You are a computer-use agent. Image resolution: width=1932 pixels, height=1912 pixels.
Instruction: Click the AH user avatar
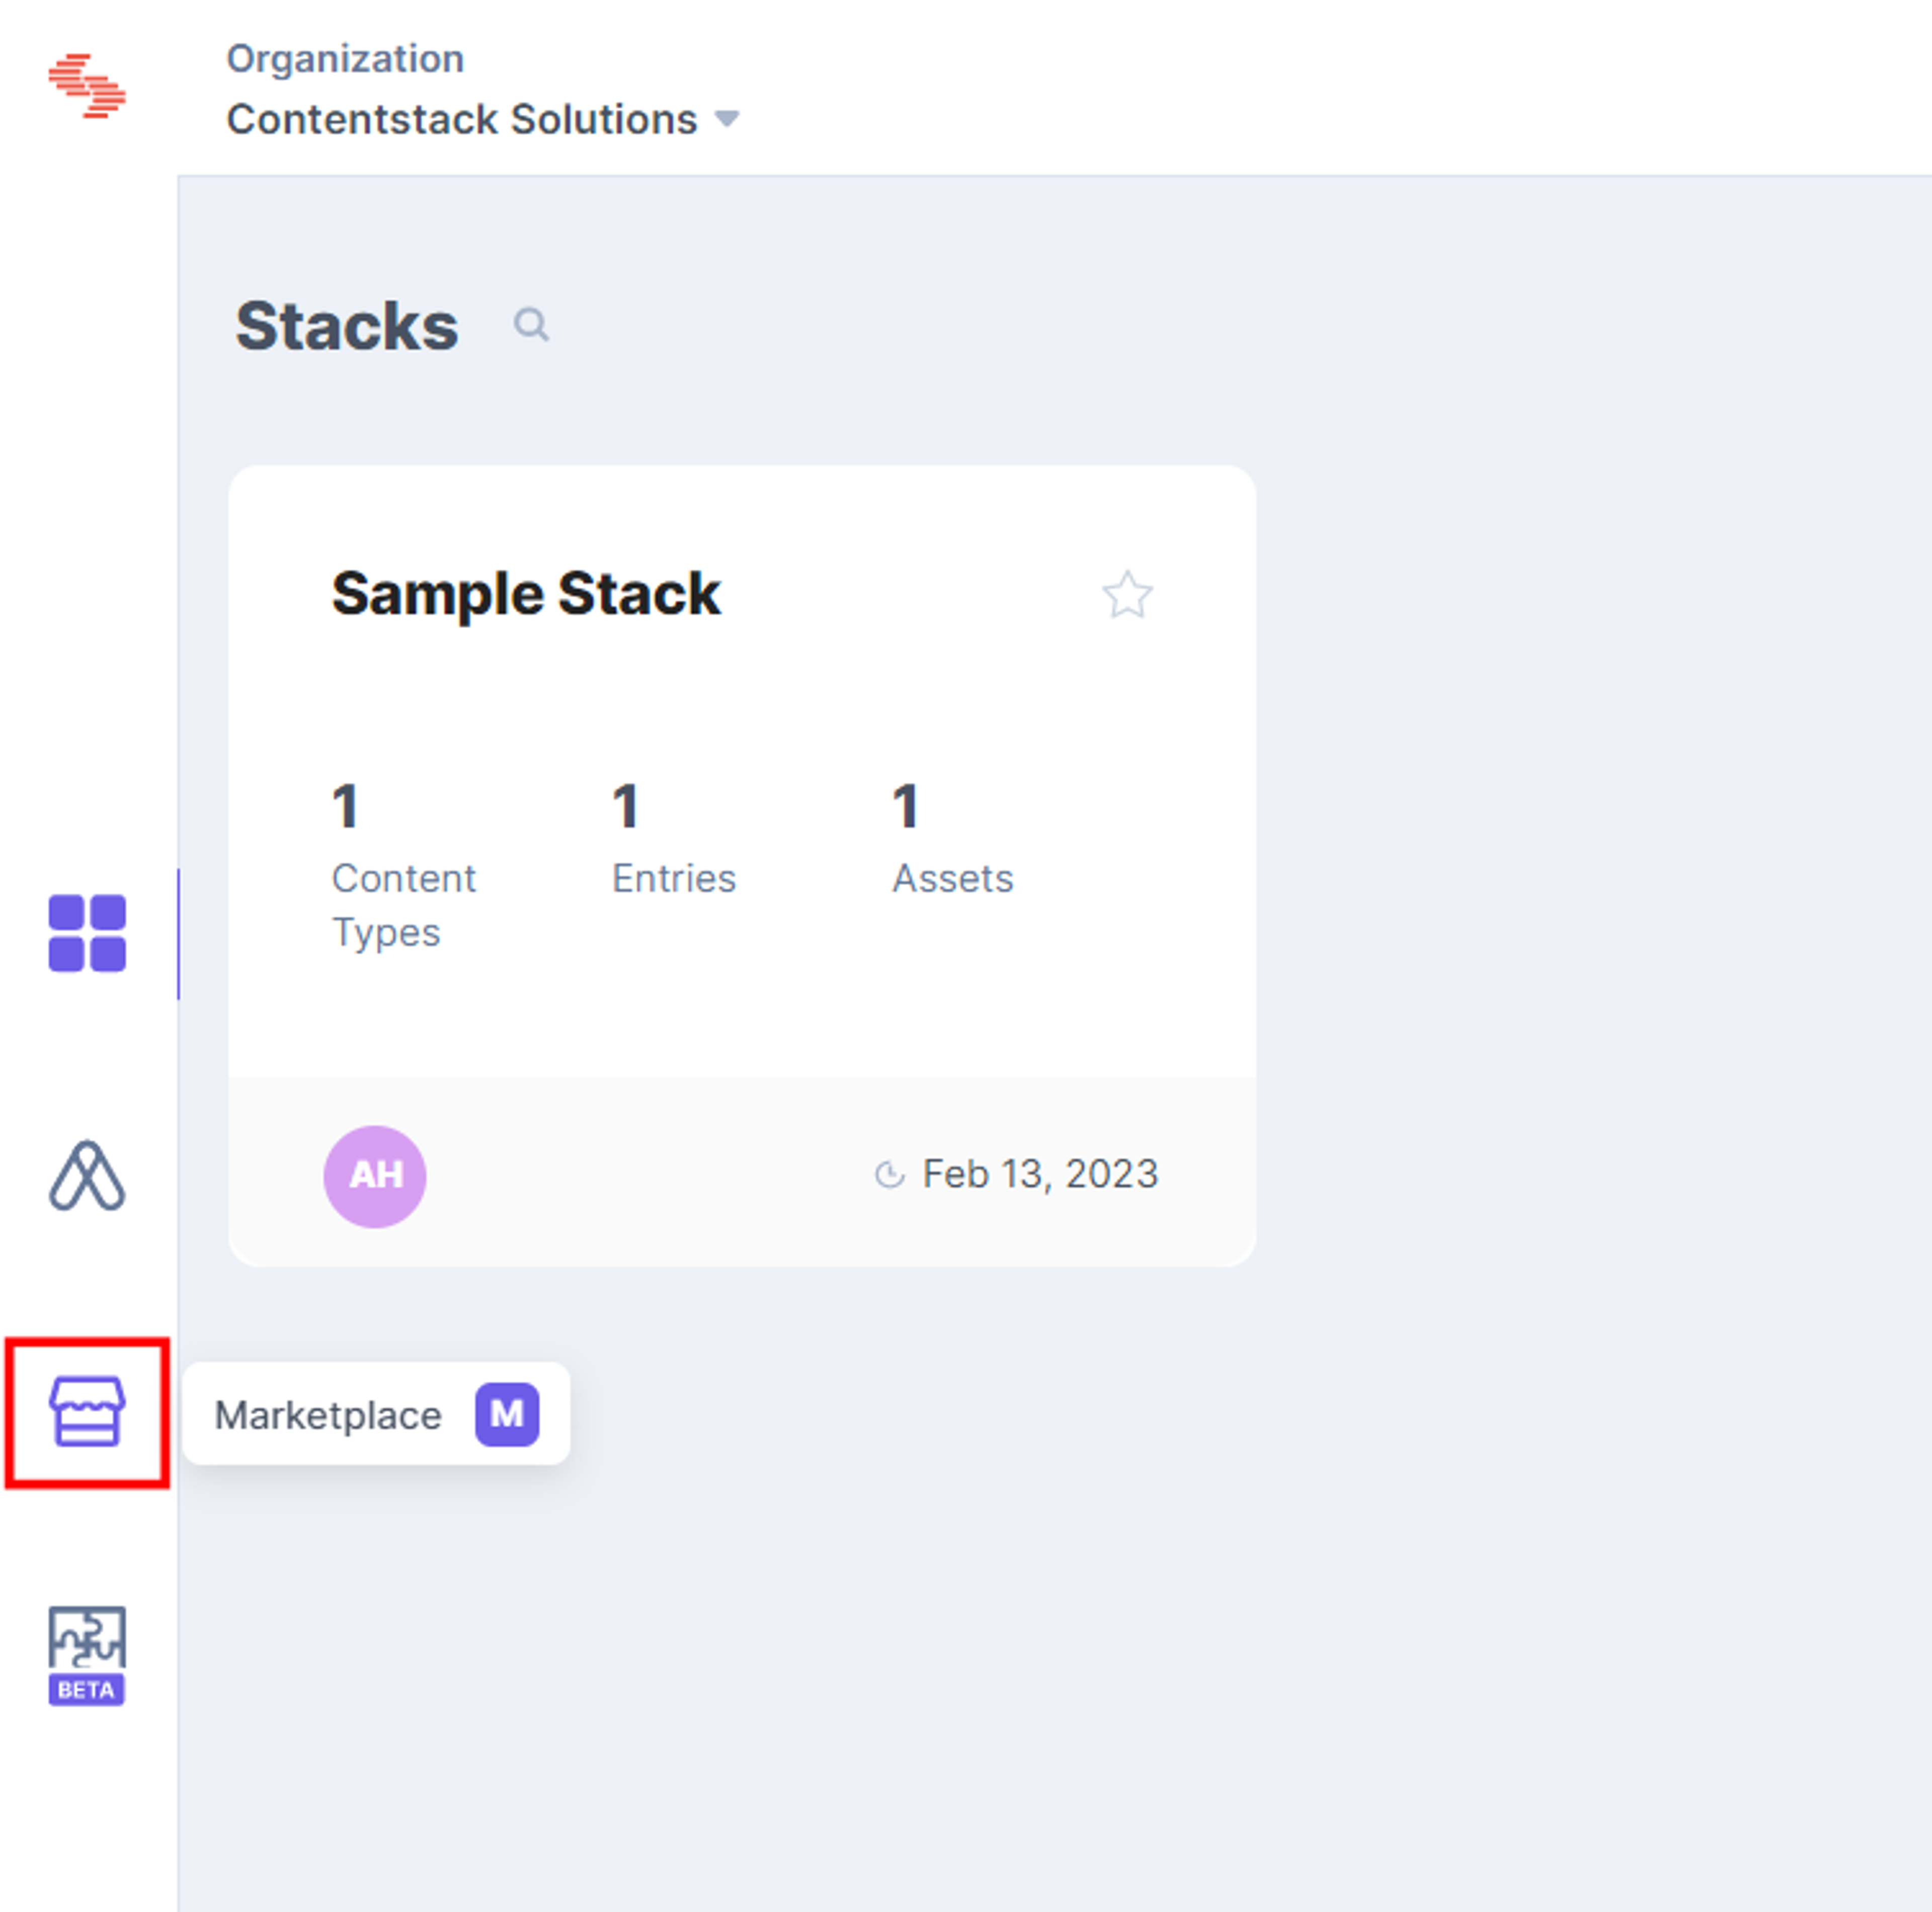coord(375,1176)
